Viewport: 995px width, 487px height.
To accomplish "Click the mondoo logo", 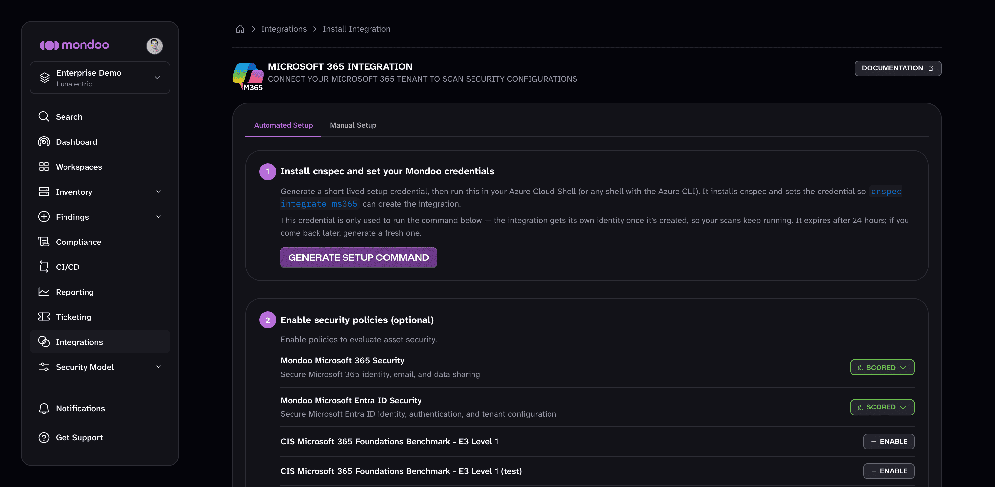I will (x=75, y=45).
